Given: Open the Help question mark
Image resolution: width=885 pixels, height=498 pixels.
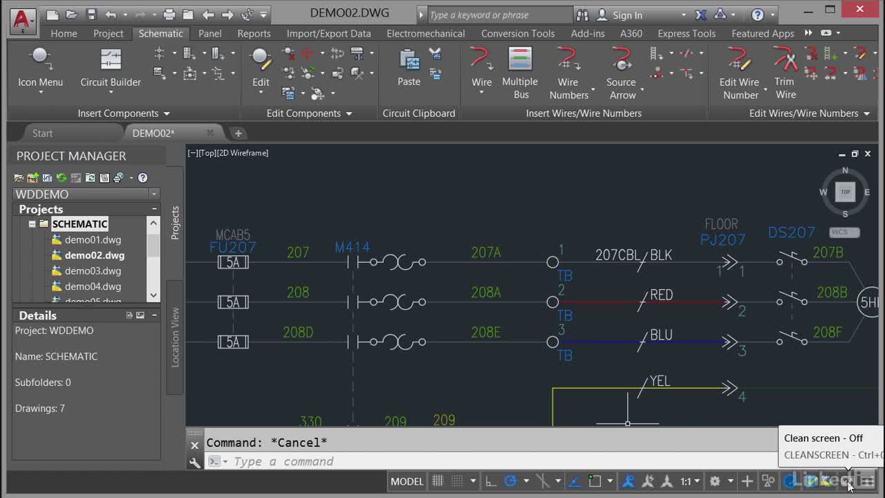Looking at the screenshot, I should pyautogui.click(x=758, y=15).
